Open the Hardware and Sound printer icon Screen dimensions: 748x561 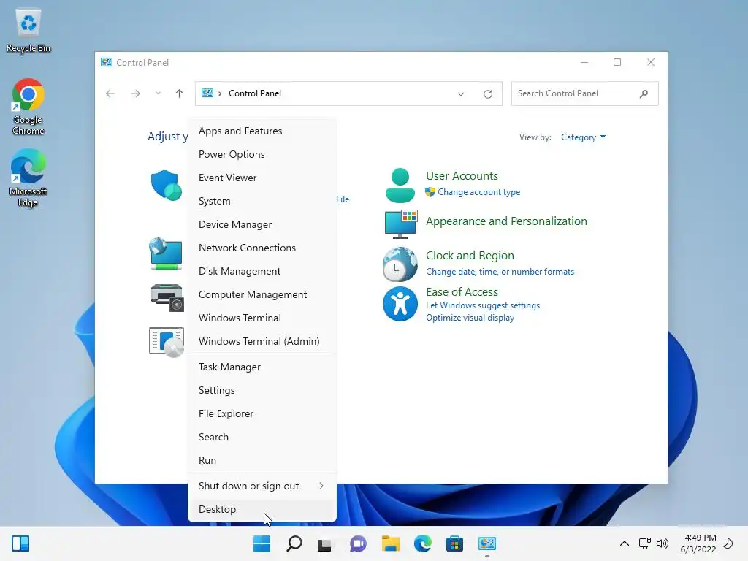167,298
